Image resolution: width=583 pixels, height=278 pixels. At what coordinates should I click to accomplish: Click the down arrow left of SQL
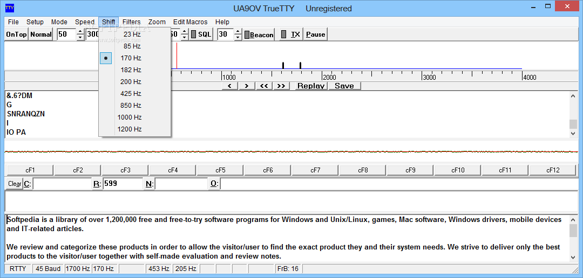tap(185, 38)
